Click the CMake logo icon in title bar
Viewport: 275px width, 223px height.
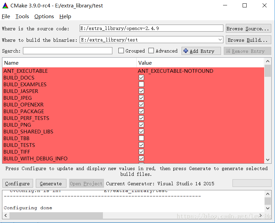5,6
